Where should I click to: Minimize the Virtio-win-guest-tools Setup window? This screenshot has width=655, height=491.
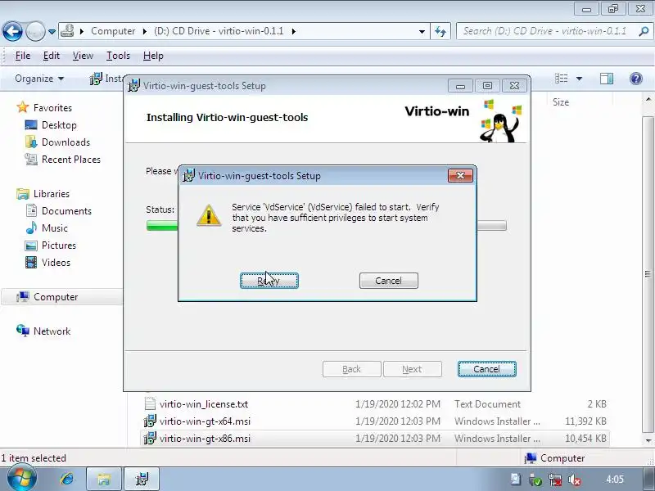pyautogui.click(x=460, y=86)
